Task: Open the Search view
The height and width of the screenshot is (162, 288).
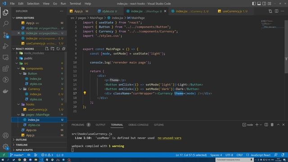Action: 5,23
